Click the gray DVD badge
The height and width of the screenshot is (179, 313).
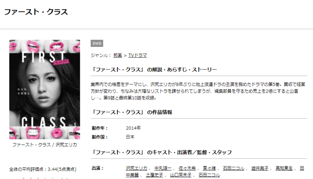[x=97, y=43]
